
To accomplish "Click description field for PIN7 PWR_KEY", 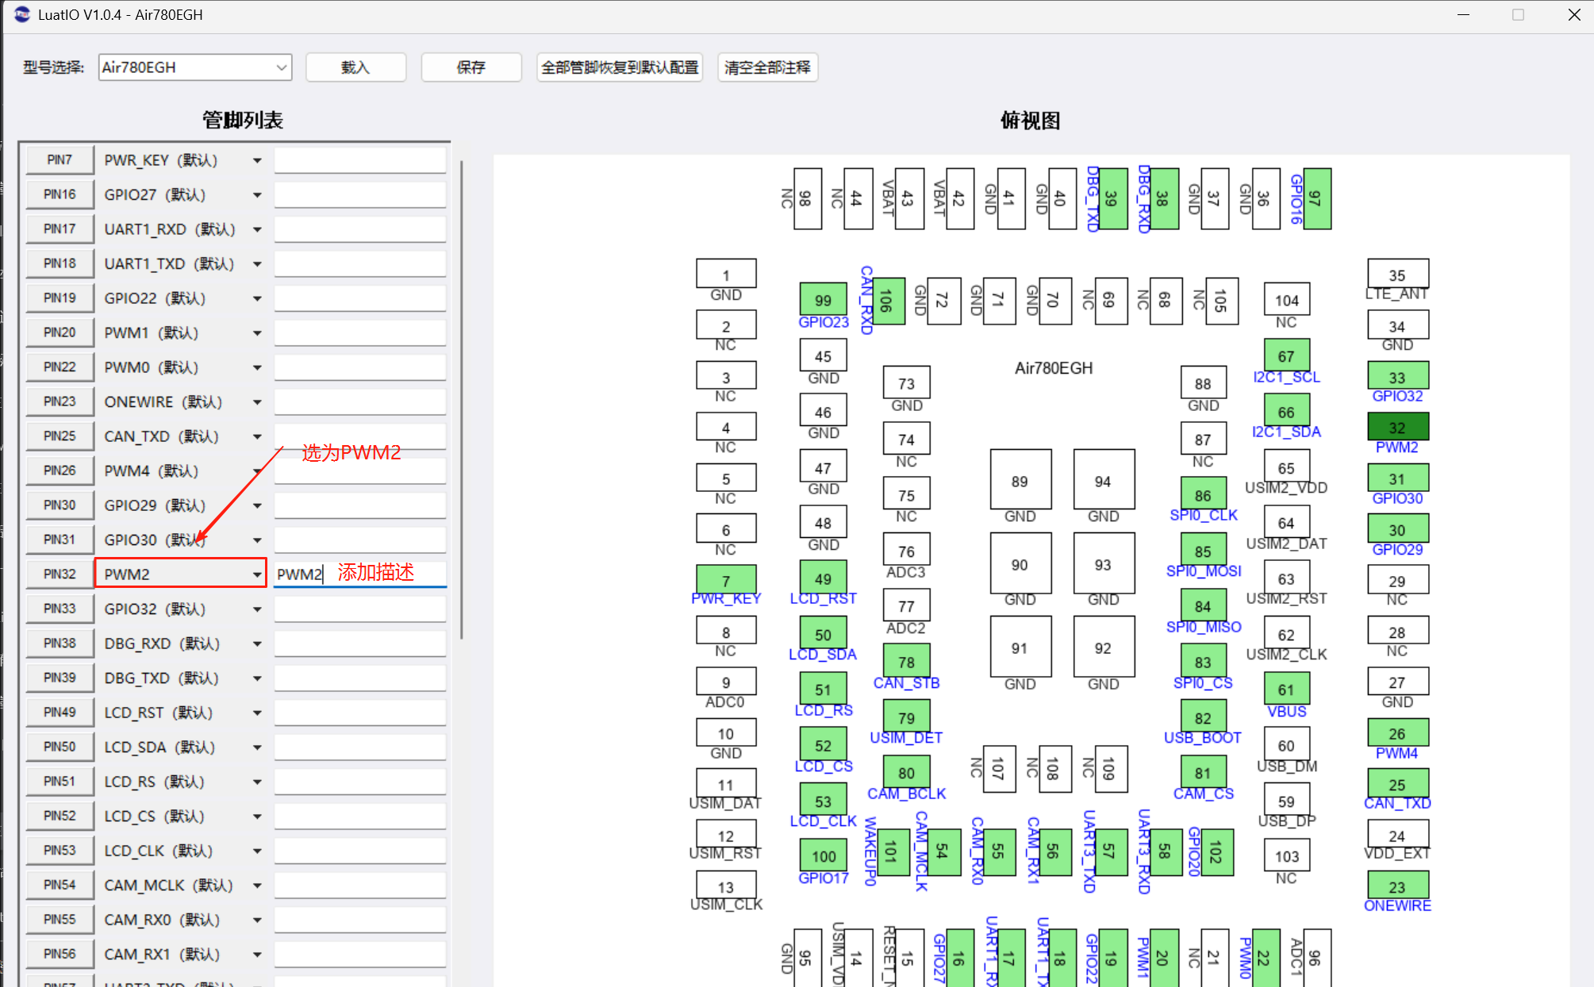I will (x=360, y=160).
